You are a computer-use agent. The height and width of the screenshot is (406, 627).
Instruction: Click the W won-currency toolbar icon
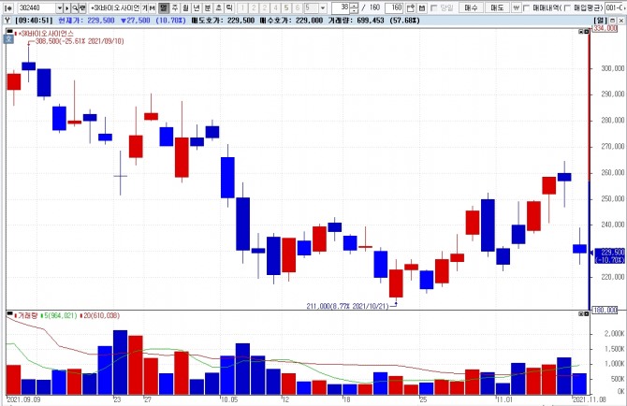517,8
